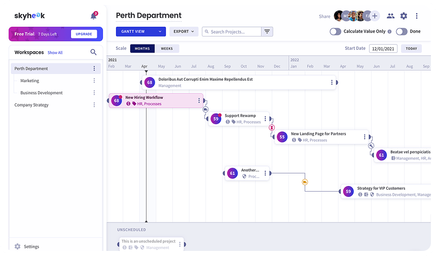Edit the Start Date field

pyautogui.click(x=383, y=49)
